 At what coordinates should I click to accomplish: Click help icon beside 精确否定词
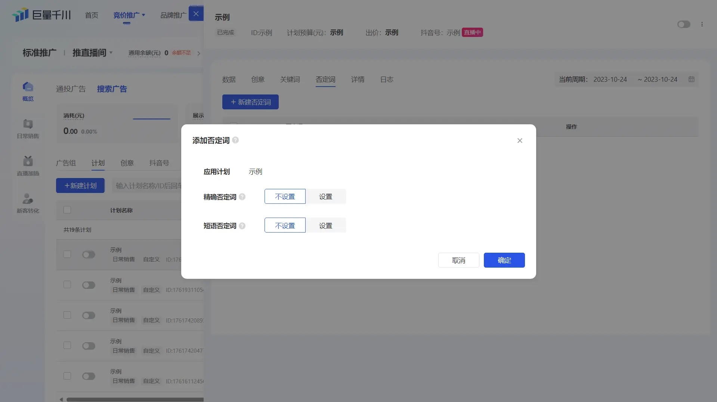pos(242,197)
